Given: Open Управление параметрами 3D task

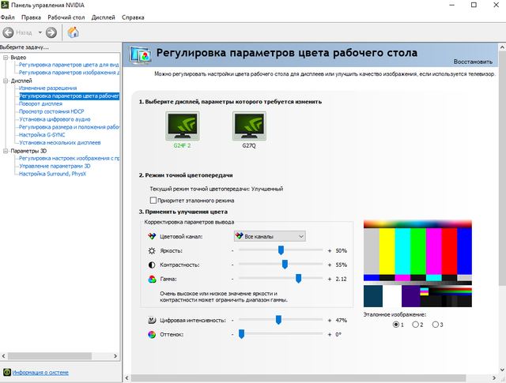Looking at the screenshot, I should click(x=55, y=166).
